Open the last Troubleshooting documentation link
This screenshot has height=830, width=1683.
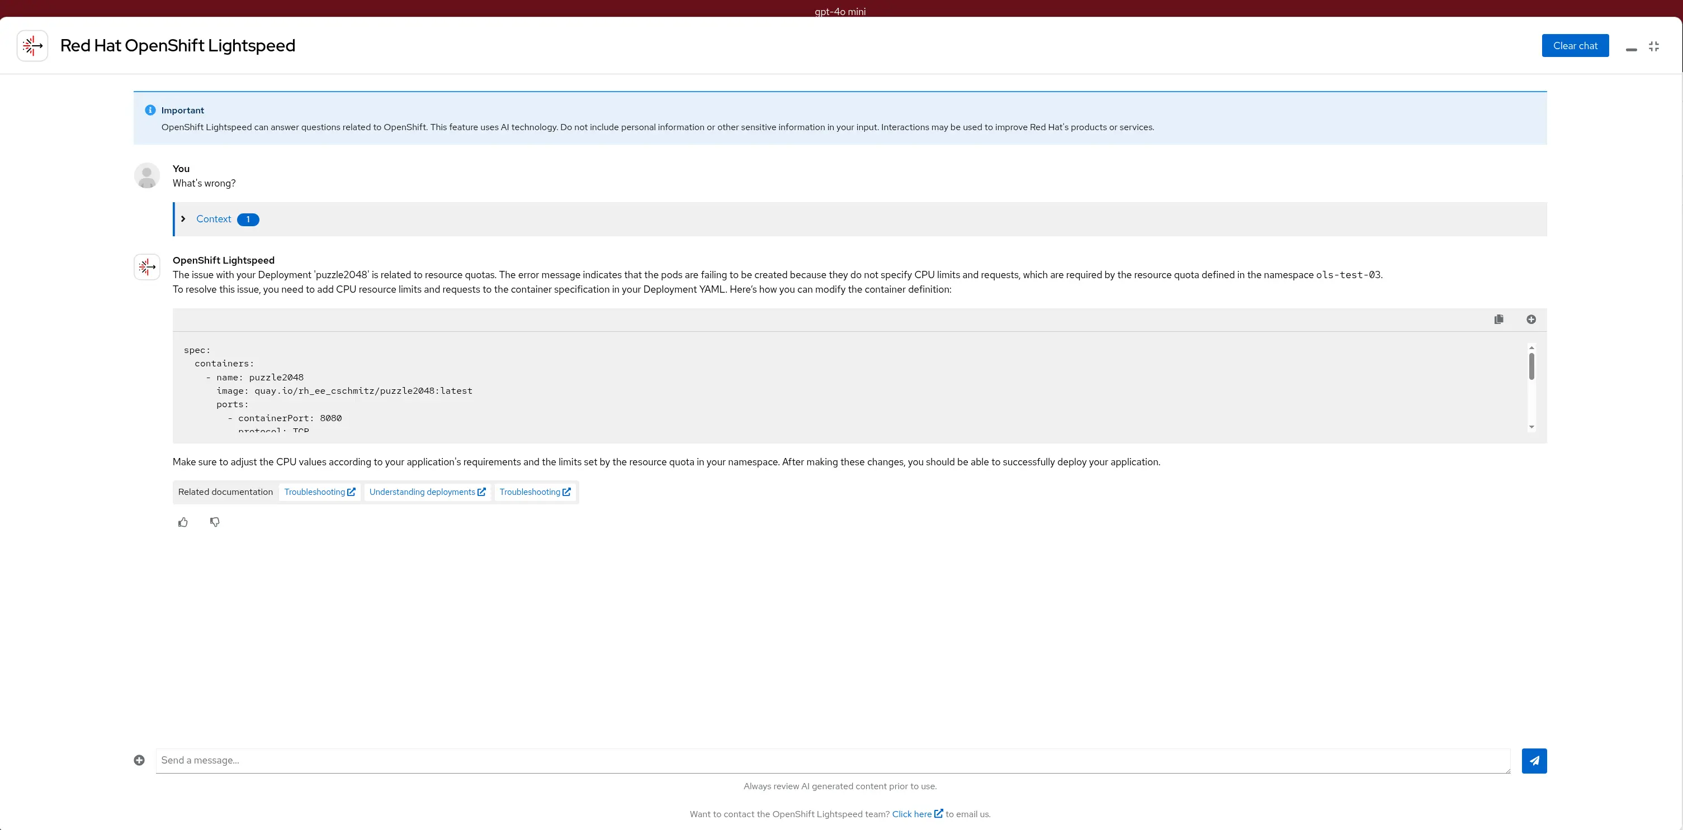[535, 492]
